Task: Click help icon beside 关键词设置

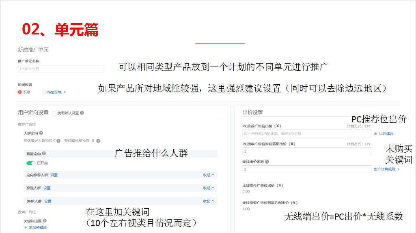Action: tap(45, 220)
